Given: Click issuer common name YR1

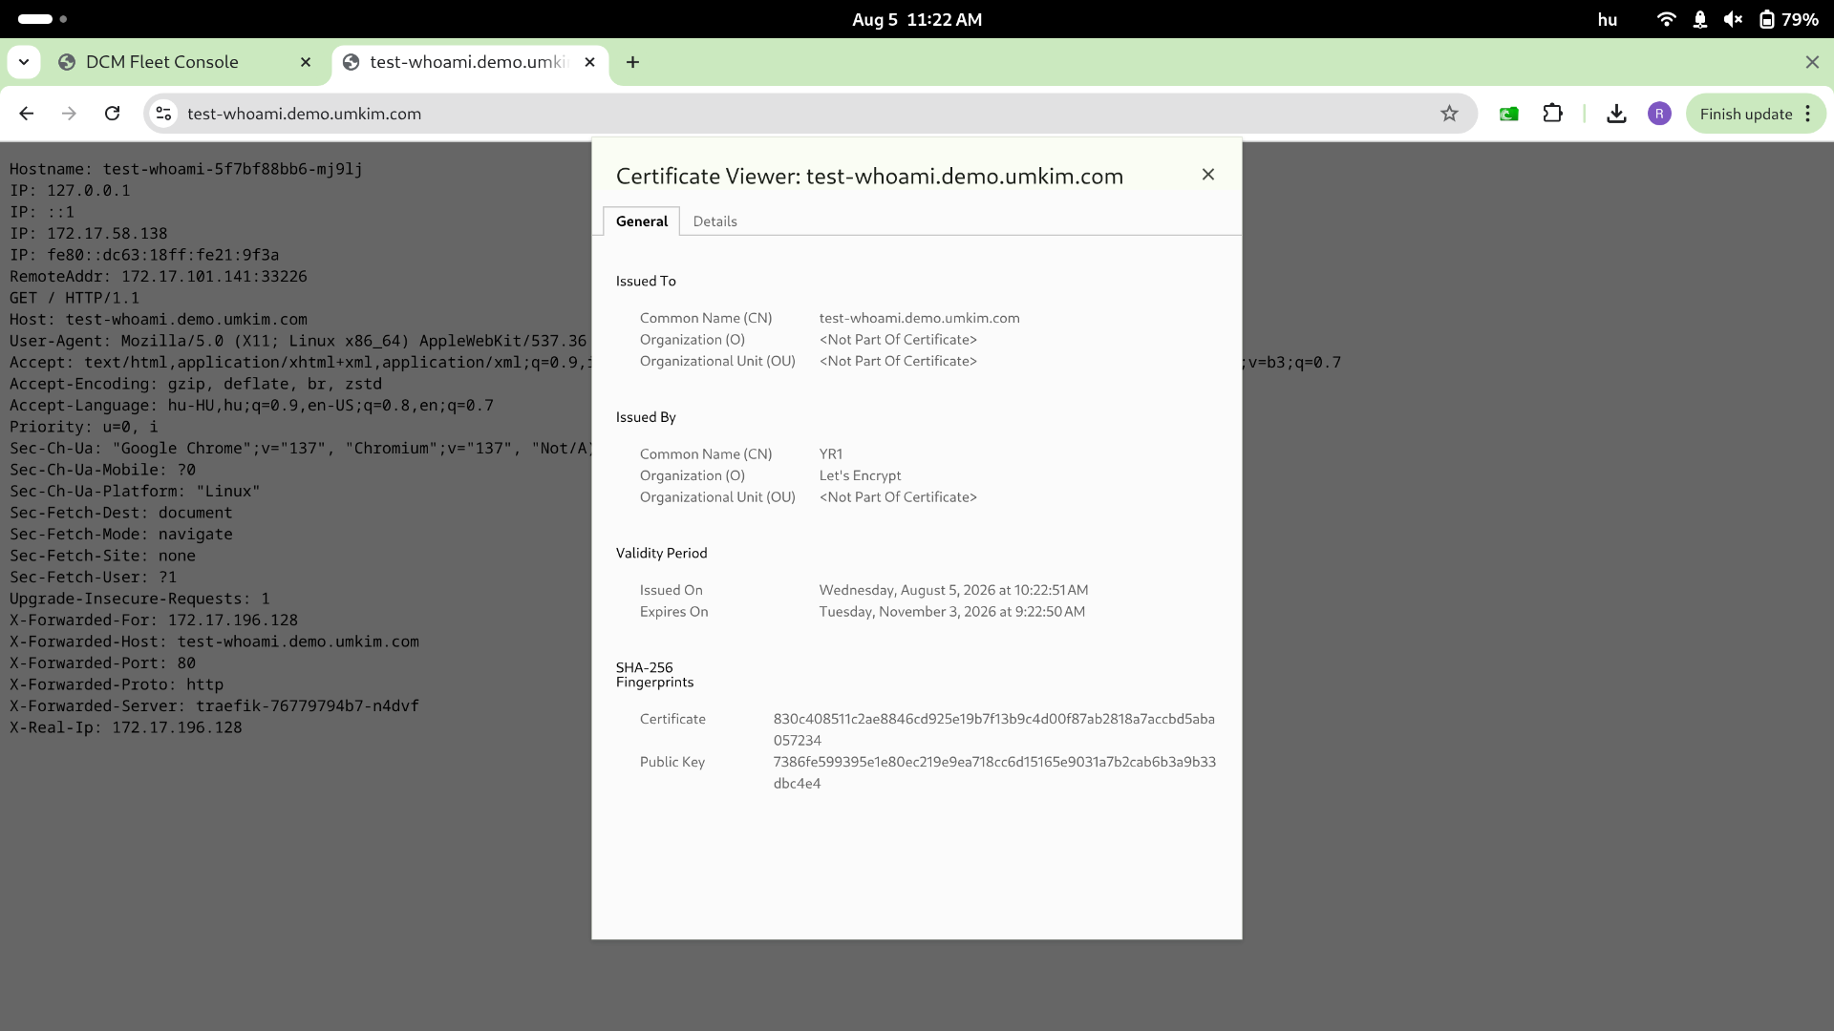Looking at the screenshot, I should pyautogui.click(x=830, y=454).
